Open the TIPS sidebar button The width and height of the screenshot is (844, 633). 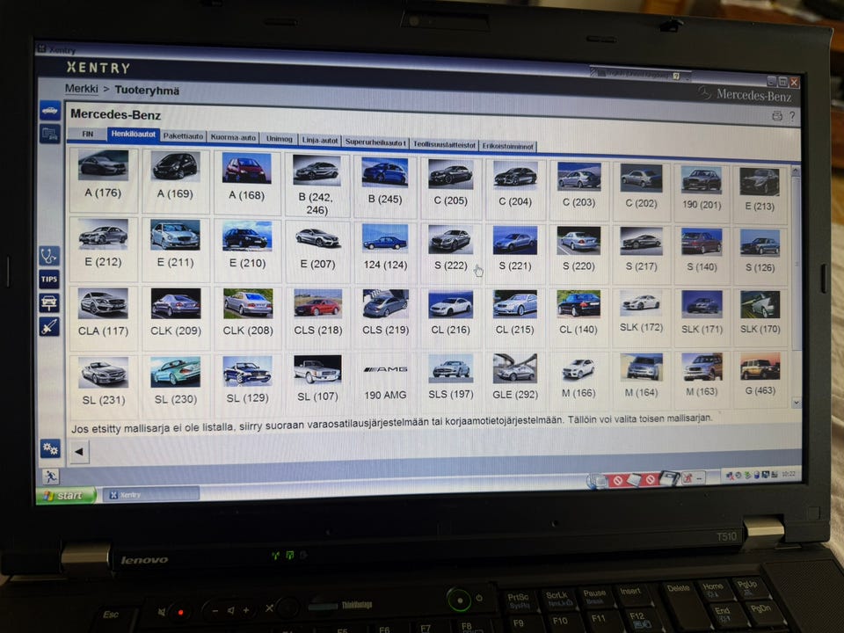pos(49,279)
